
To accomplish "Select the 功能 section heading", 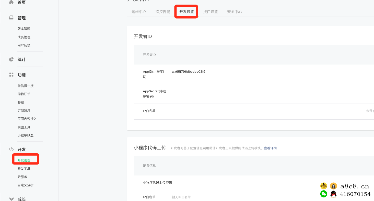I will (x=21, y=75).
